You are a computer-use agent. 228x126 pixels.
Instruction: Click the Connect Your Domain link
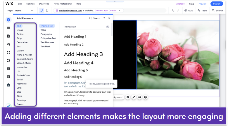pyautogui.click(x=106, y=11)
